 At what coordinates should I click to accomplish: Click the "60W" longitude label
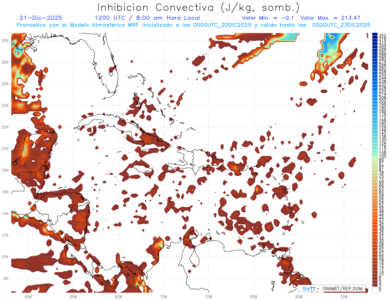tap(299, 297)
